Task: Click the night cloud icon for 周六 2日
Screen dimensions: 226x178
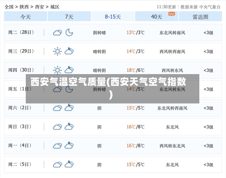Action: coord(69,108)
